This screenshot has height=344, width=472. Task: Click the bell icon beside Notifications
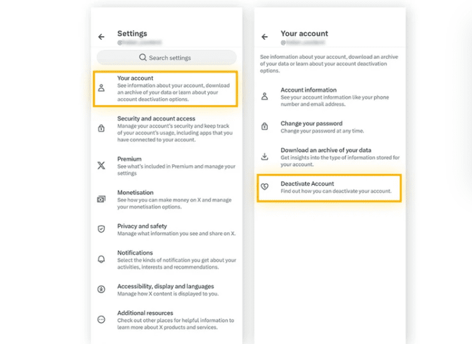tap(101, 259)
